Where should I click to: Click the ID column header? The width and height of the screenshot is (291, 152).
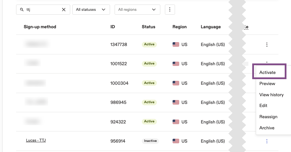112,27
